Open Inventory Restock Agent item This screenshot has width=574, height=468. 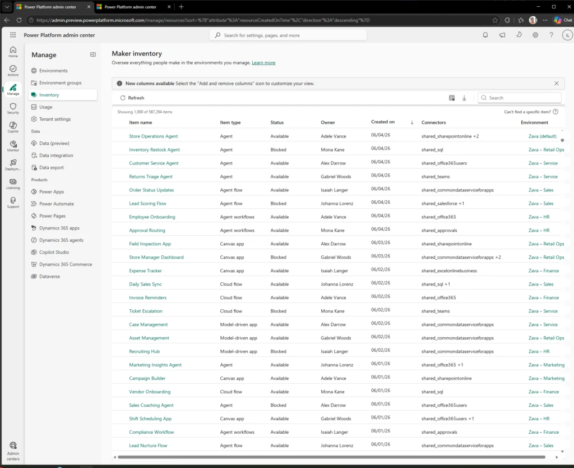pyautogui.click(x=155, y=149)
